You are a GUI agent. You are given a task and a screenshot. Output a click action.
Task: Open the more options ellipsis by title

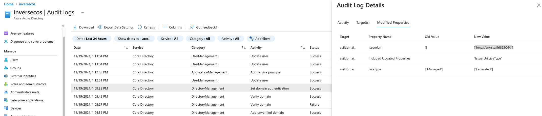tap(82, 12)
